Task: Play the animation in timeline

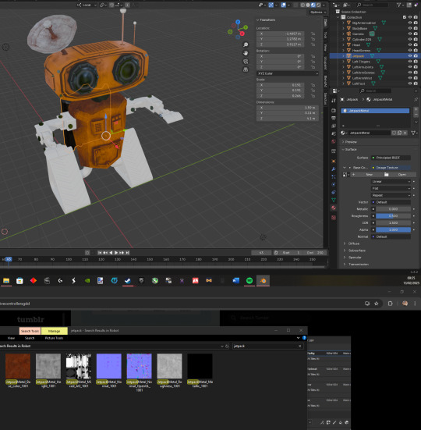Action: coord(116,253)
